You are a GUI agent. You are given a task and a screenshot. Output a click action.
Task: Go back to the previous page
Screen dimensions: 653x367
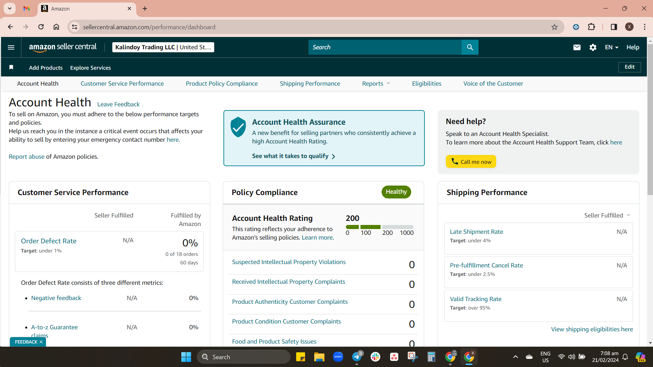(10, 27)
